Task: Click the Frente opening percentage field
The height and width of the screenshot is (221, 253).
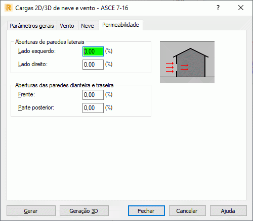Action: pyautogui.click(x=93, y=95)
